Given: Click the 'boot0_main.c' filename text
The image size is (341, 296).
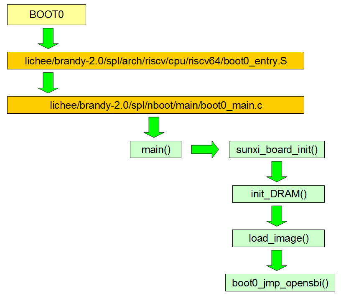Looking at the screenshot, I should coord(232,105).
